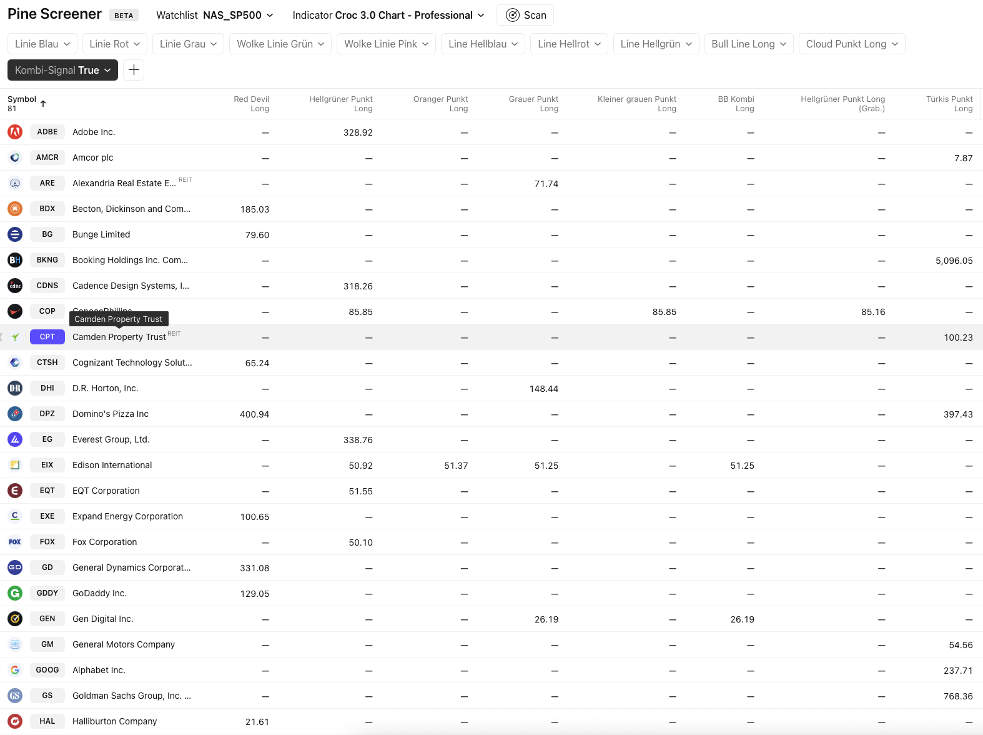Select the Edison International row

click(x=112, y=465)
